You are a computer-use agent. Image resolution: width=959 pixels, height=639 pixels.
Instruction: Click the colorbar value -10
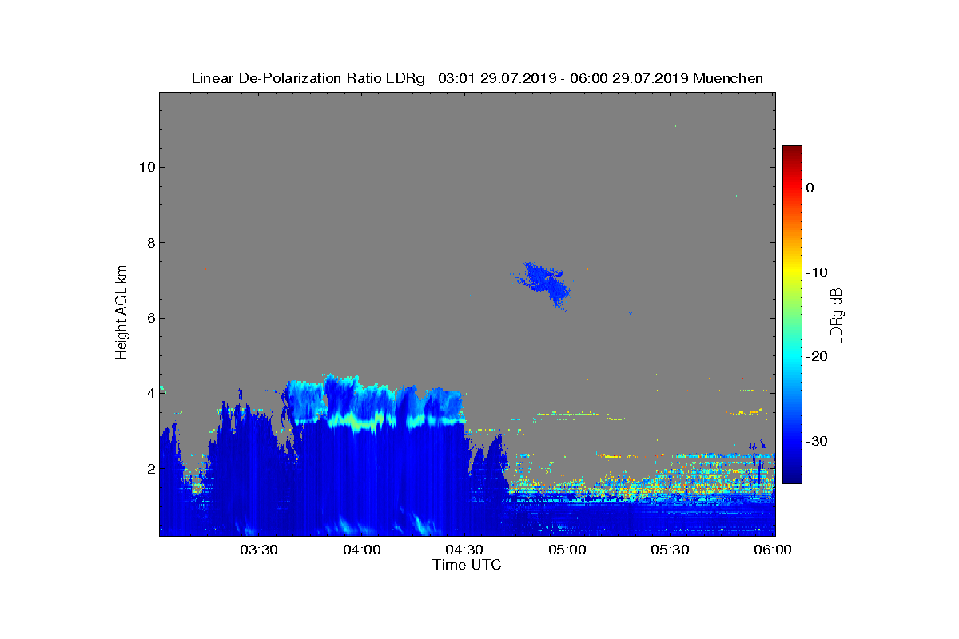click(815, 272)
